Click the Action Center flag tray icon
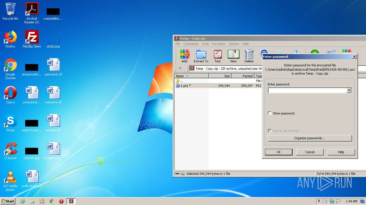Viewport: 366px width, 205px height. [x=339, y=201]
